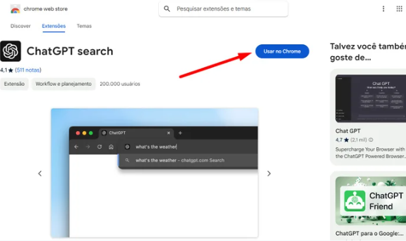Click Usar no Chrome button
406x241 pixels.
point(282,51)
